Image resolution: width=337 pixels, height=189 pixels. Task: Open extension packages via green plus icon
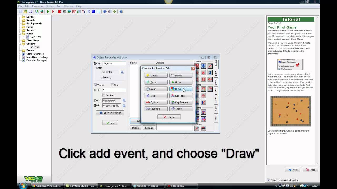tap(115, 12)
